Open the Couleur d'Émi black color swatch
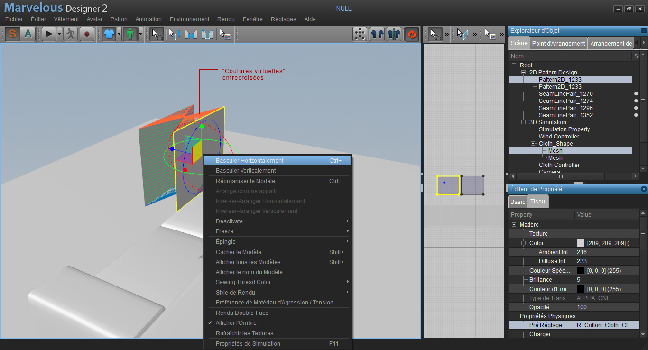 (x=581, y=289)
